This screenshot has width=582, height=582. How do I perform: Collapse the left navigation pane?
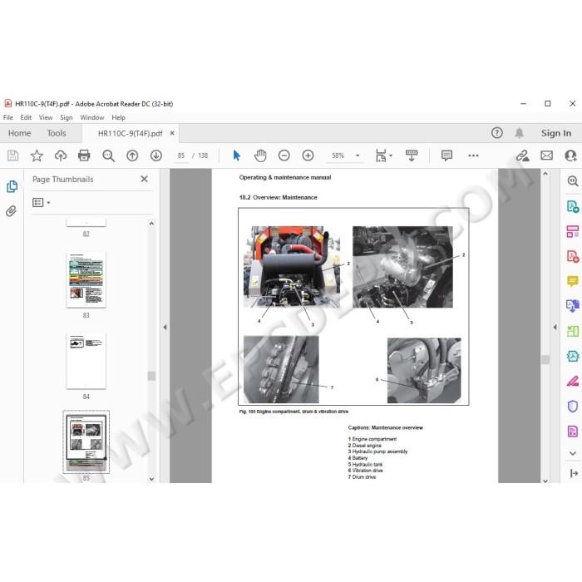coord(165,328)
